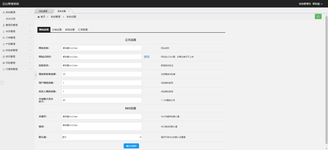
Task: Open the 聚码屋 user dropdown menu
Action: 317,4
